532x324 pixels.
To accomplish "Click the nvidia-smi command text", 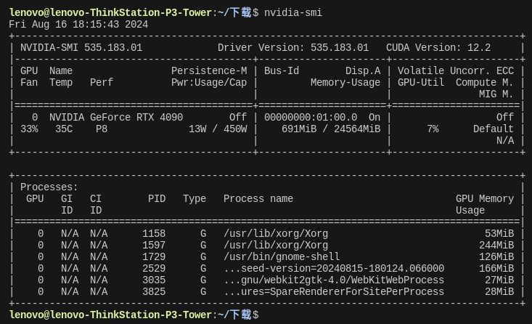I will click(x=292, y=13).
